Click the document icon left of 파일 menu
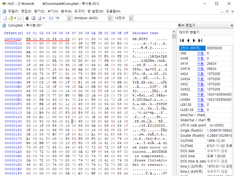The height and width of the screenshot is (176, 234). 4,11
